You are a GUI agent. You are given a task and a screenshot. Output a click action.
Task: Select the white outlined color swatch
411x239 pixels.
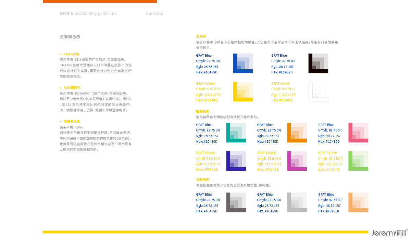click(x=318, y=92)
